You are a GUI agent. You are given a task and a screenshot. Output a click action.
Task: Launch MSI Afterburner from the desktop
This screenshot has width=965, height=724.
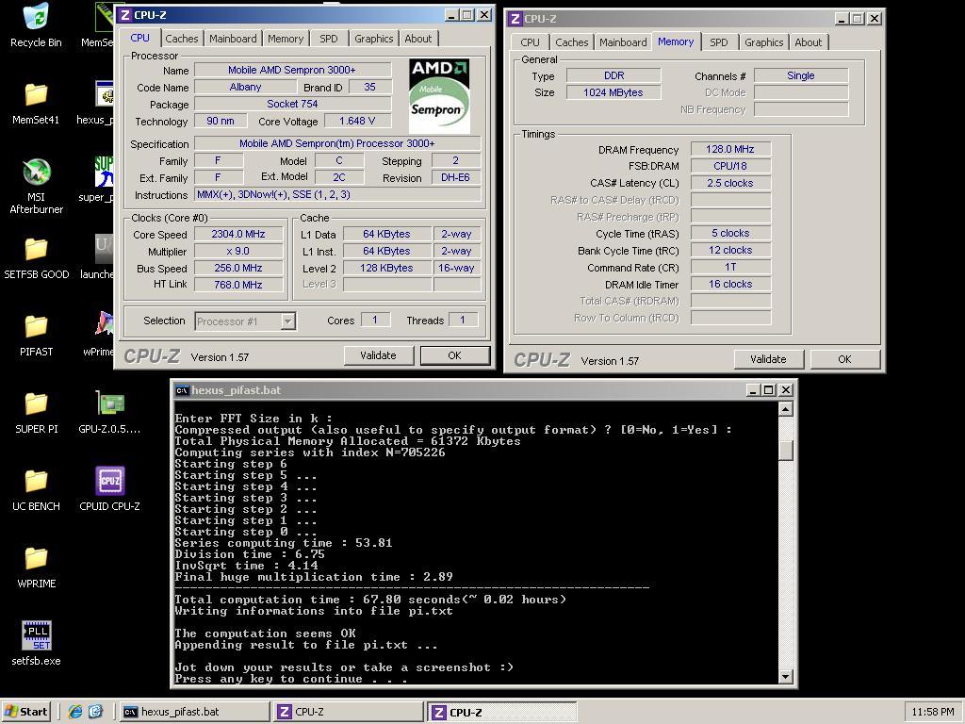(x=36, y=186)
